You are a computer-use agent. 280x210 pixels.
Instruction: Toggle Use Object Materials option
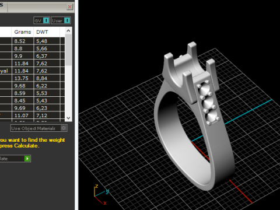[x=39, y=128]
